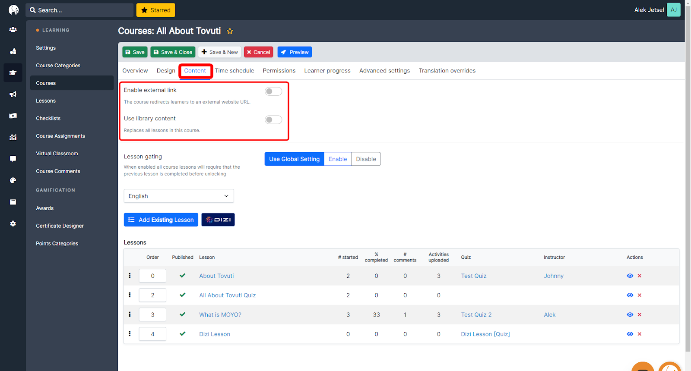This screenshot has width=691, height=371.
Task: Click Save & New button
Action: 219,52
